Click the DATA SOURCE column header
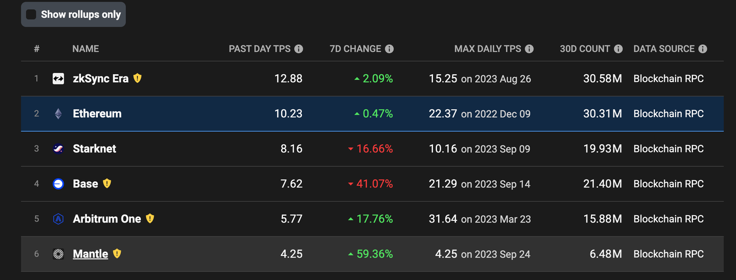 click(x=664, y=49)
